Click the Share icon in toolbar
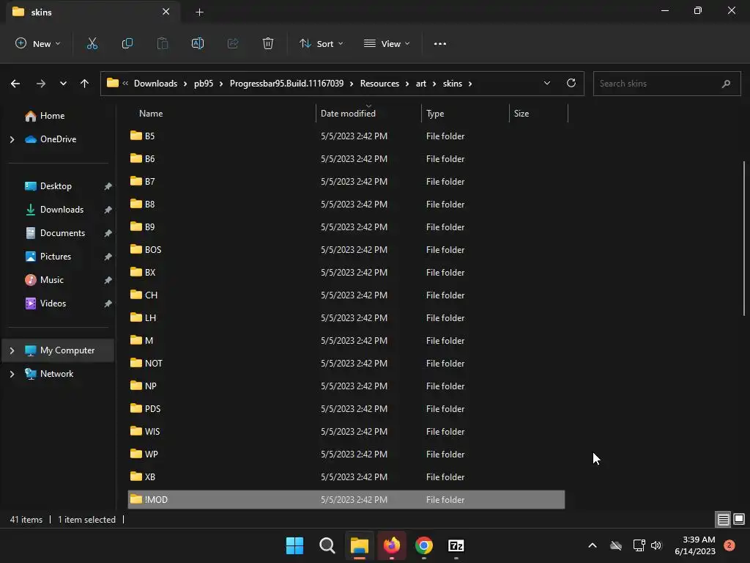This screenshot has width=750, height=563. tap(233, 43)
